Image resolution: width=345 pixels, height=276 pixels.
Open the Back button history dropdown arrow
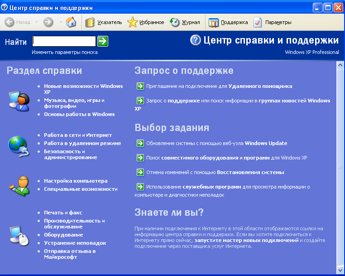click(37, 22)
